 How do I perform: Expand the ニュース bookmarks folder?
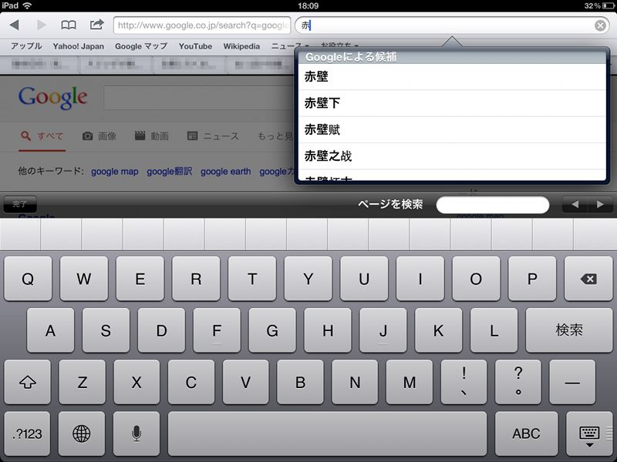(290, 46)
